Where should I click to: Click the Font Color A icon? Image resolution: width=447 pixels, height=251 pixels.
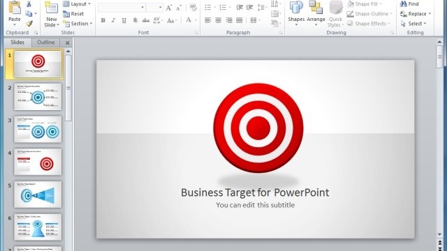tap(188, 20)
